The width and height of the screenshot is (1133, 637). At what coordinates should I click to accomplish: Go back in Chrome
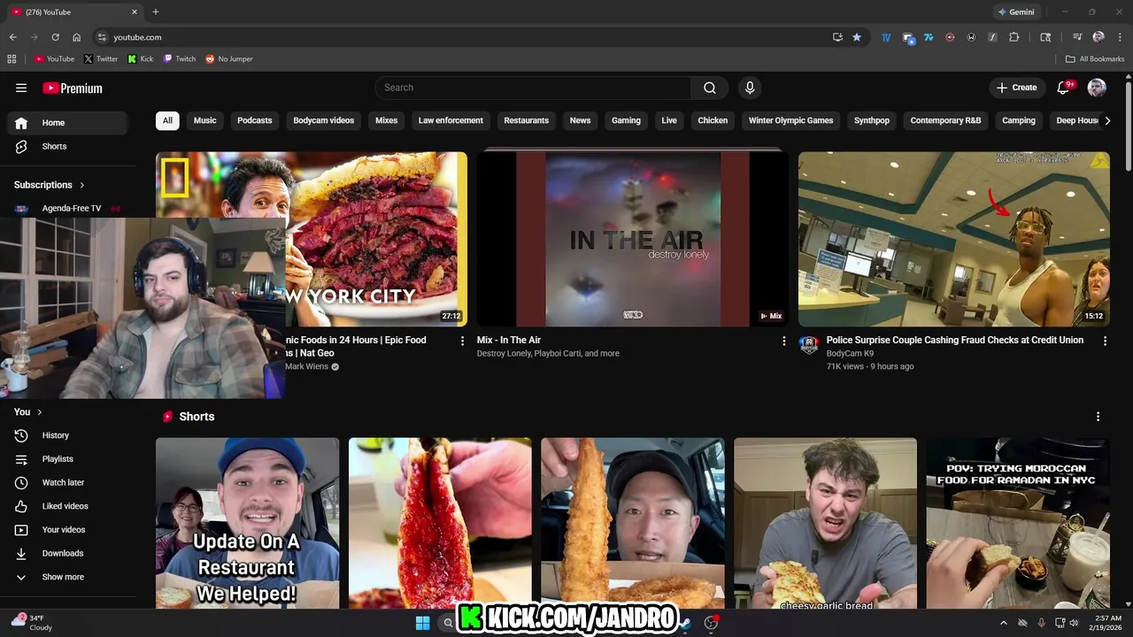(12, 37)
